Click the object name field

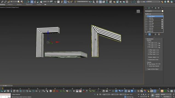(153, 11)
